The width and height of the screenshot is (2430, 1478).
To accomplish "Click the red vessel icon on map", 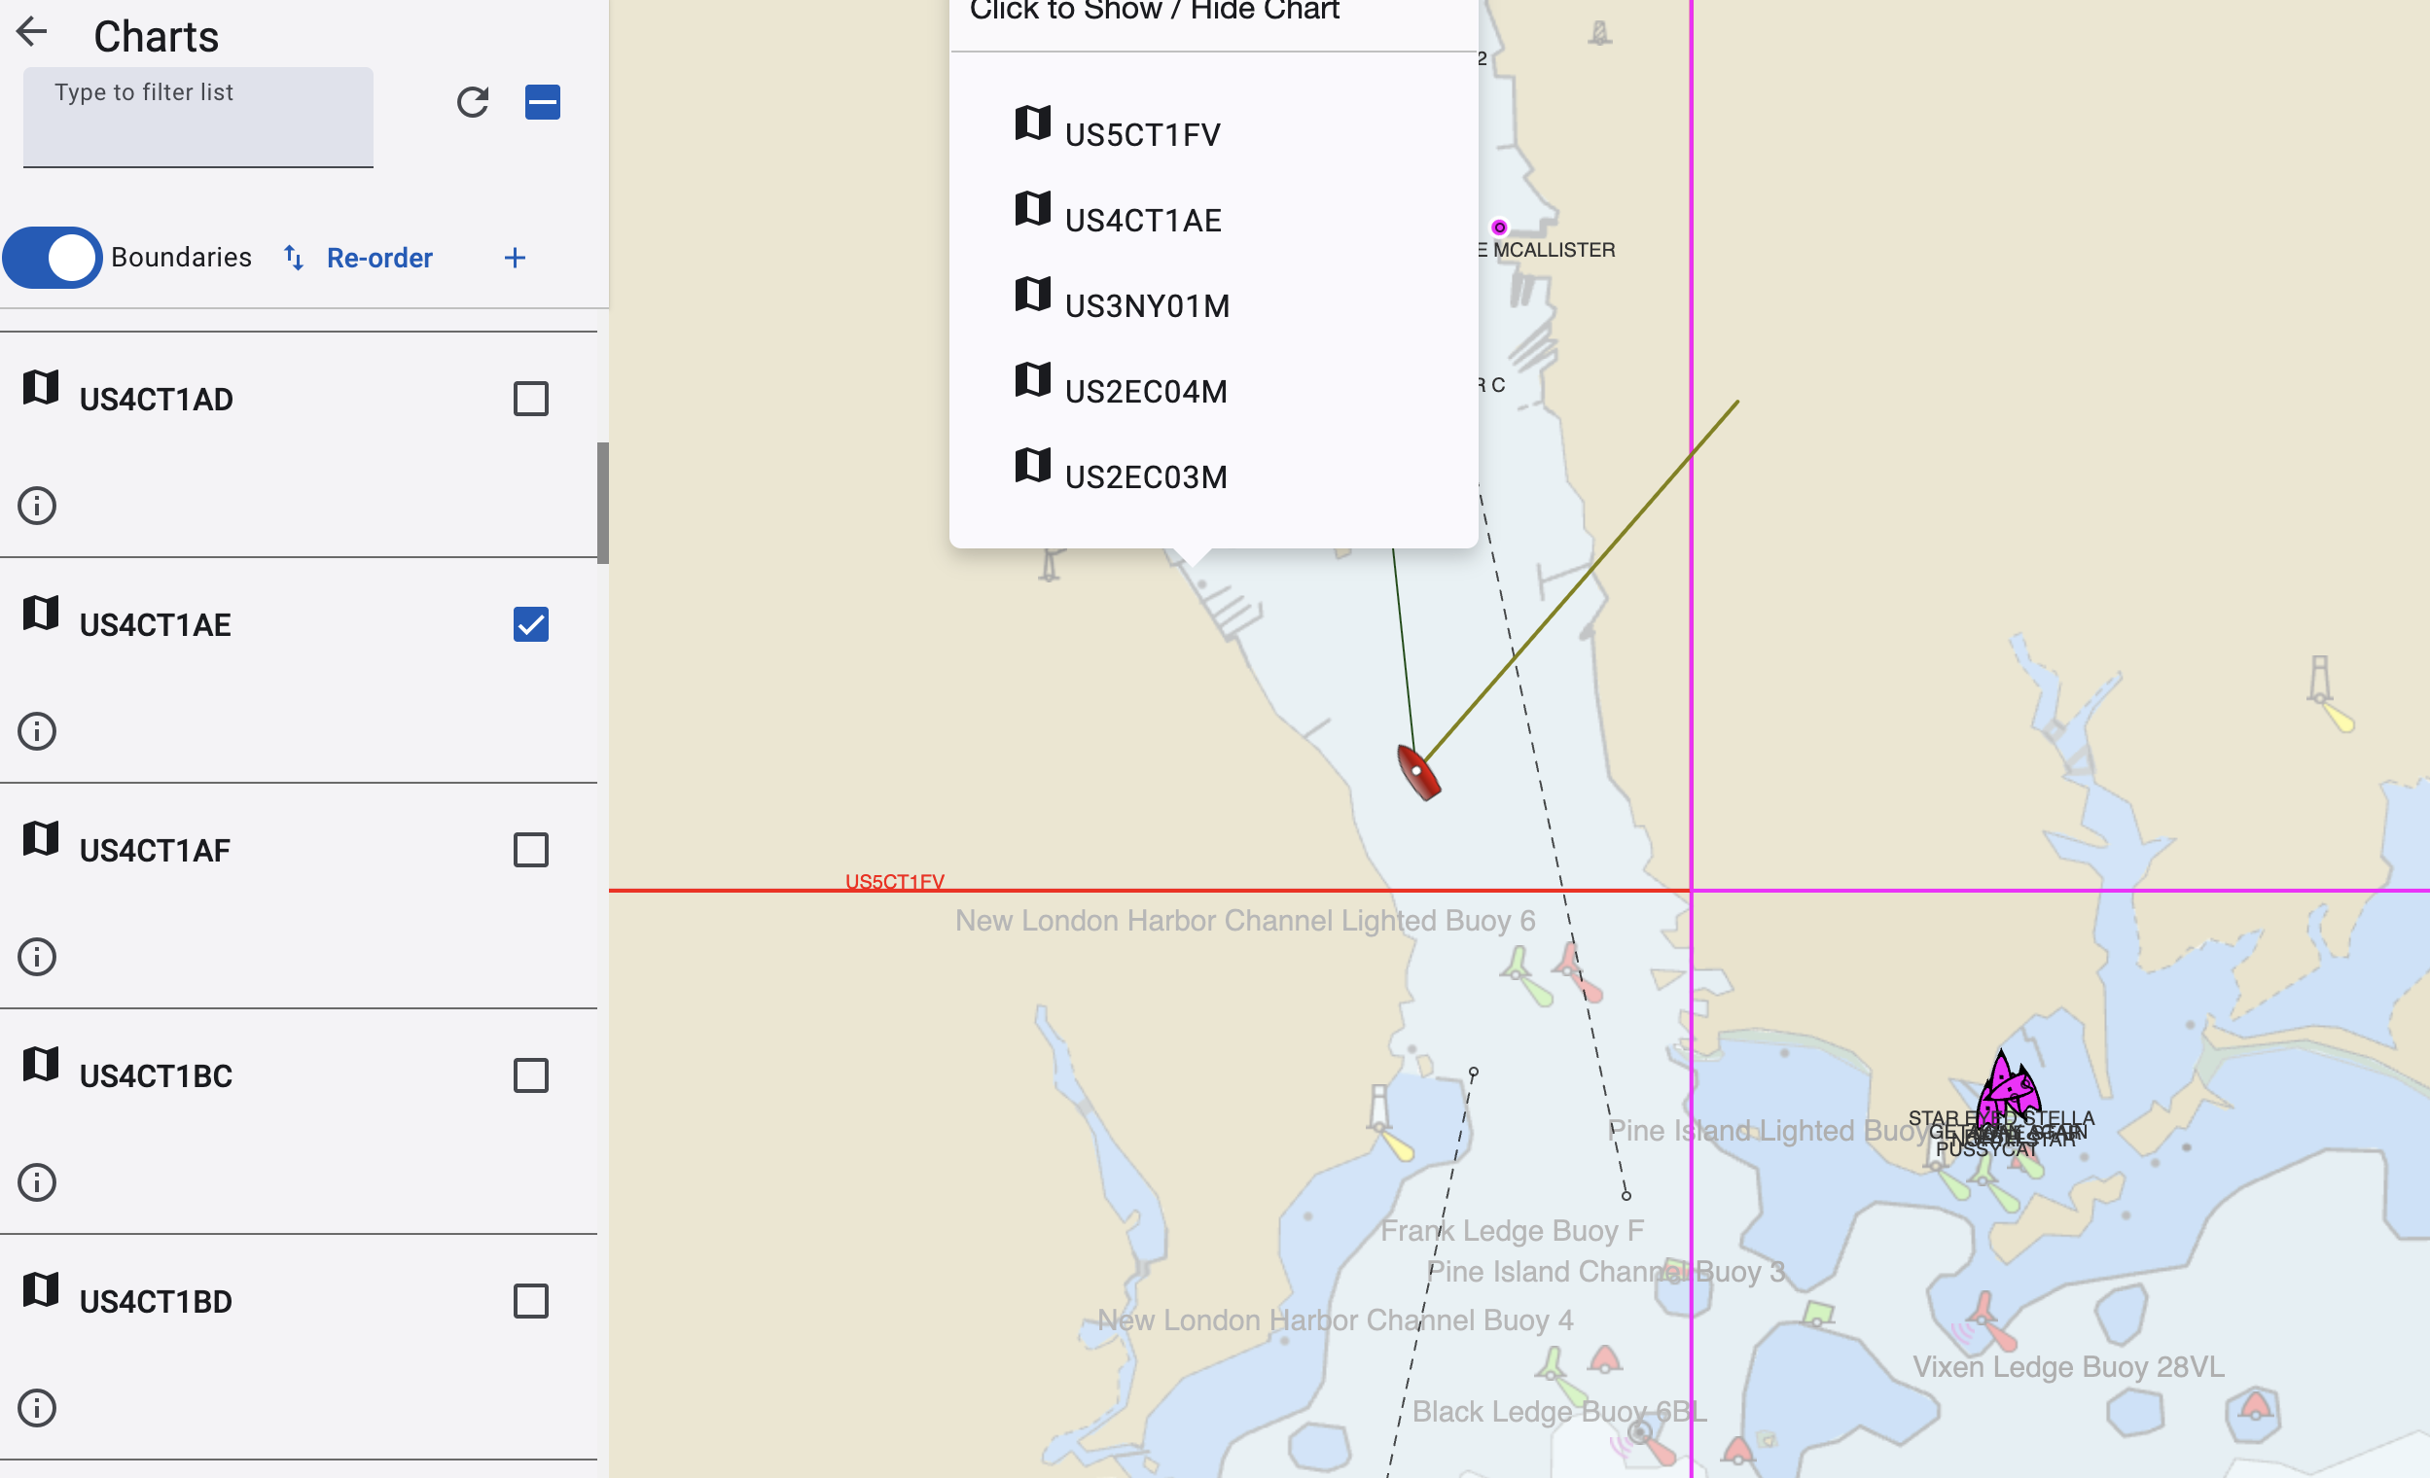I will (x=1418, y=772).
